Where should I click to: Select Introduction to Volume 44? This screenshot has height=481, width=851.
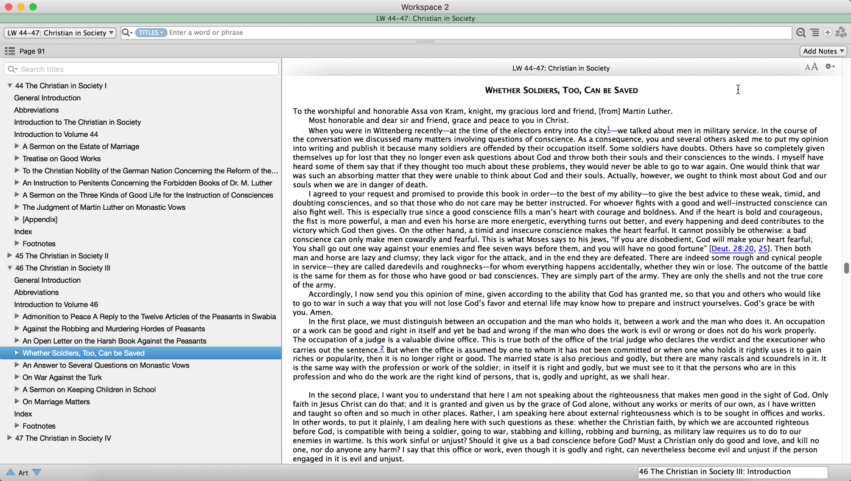tap(56, 134)
